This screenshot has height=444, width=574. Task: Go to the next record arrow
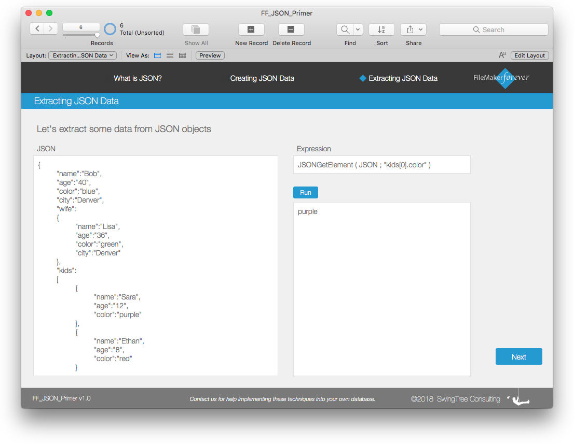[51, 28]
